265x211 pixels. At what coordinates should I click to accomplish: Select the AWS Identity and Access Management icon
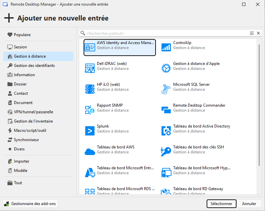coord(90,47)
